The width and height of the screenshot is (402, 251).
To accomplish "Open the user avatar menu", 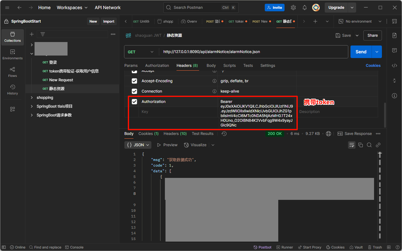I will (x=316, y=8).
